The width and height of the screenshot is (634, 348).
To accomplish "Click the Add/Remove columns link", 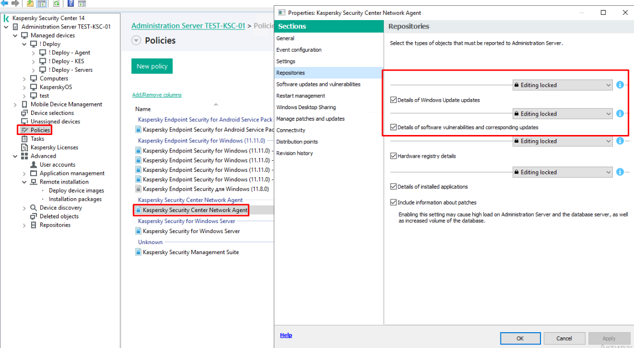I will (x=156, y=95).
